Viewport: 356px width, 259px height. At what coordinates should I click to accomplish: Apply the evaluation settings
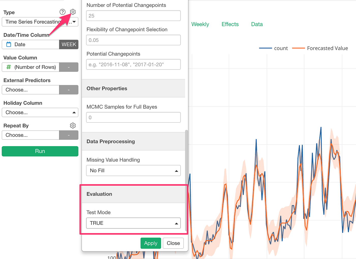[x=151, y=243]
